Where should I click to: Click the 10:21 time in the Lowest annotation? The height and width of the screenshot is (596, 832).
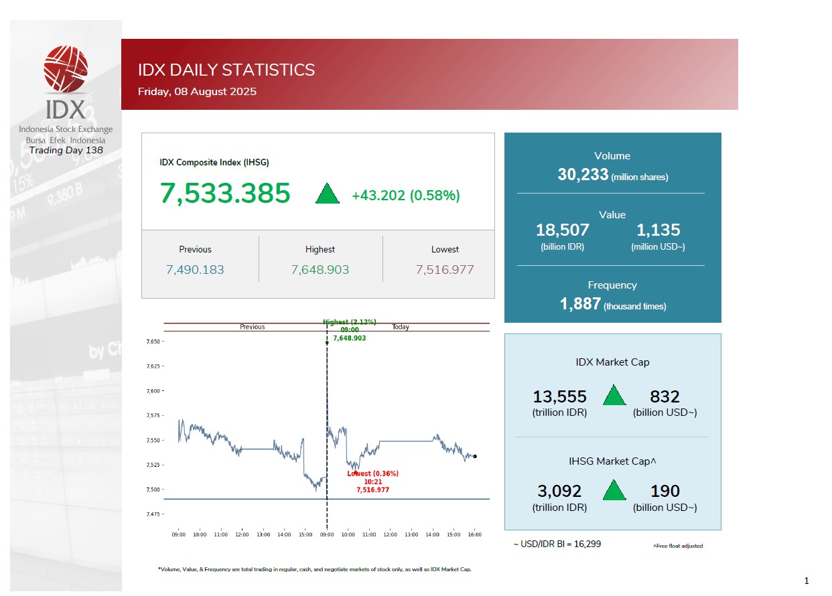pyautogui.click(x=373, y=481)
